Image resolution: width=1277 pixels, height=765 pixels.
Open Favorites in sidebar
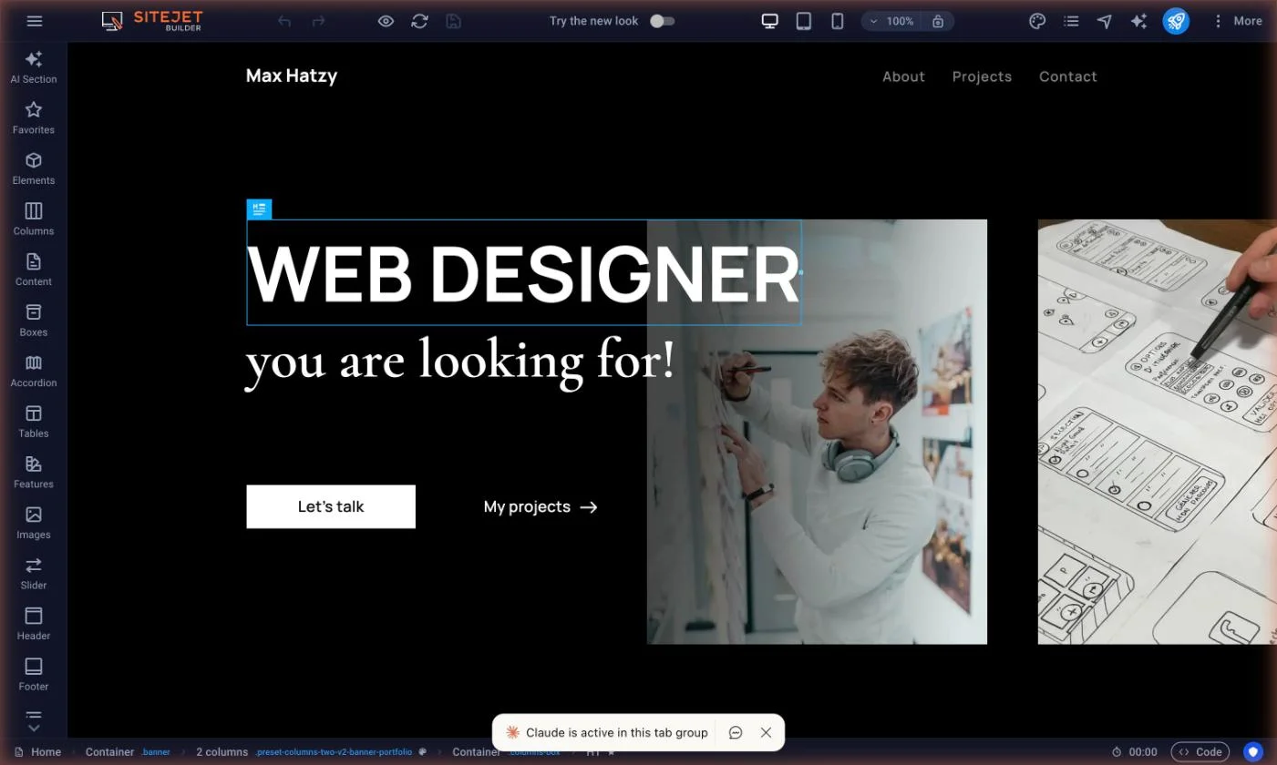point(34,118)
